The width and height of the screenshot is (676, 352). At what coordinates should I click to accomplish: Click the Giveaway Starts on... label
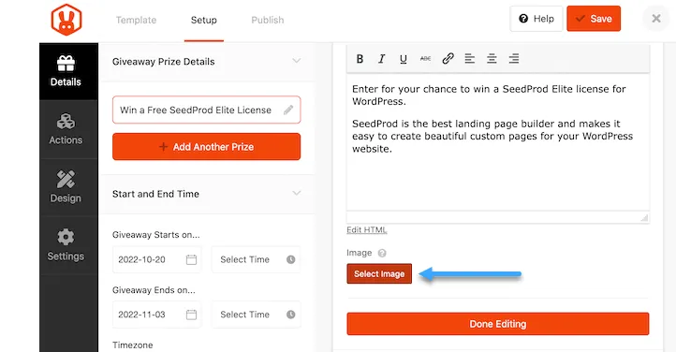click(x=156, y=235)
